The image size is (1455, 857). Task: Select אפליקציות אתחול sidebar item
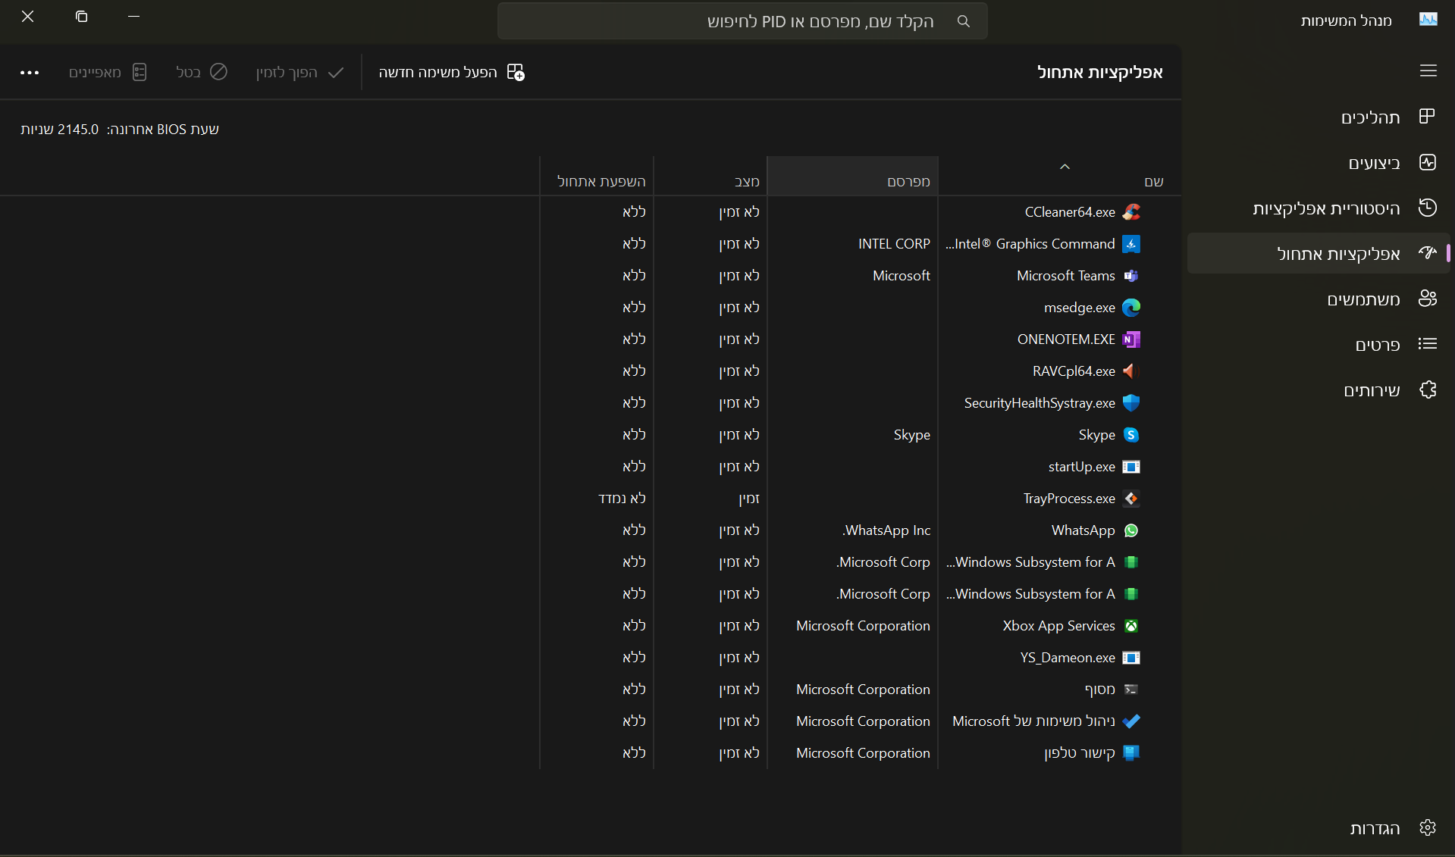[1319, 254]
